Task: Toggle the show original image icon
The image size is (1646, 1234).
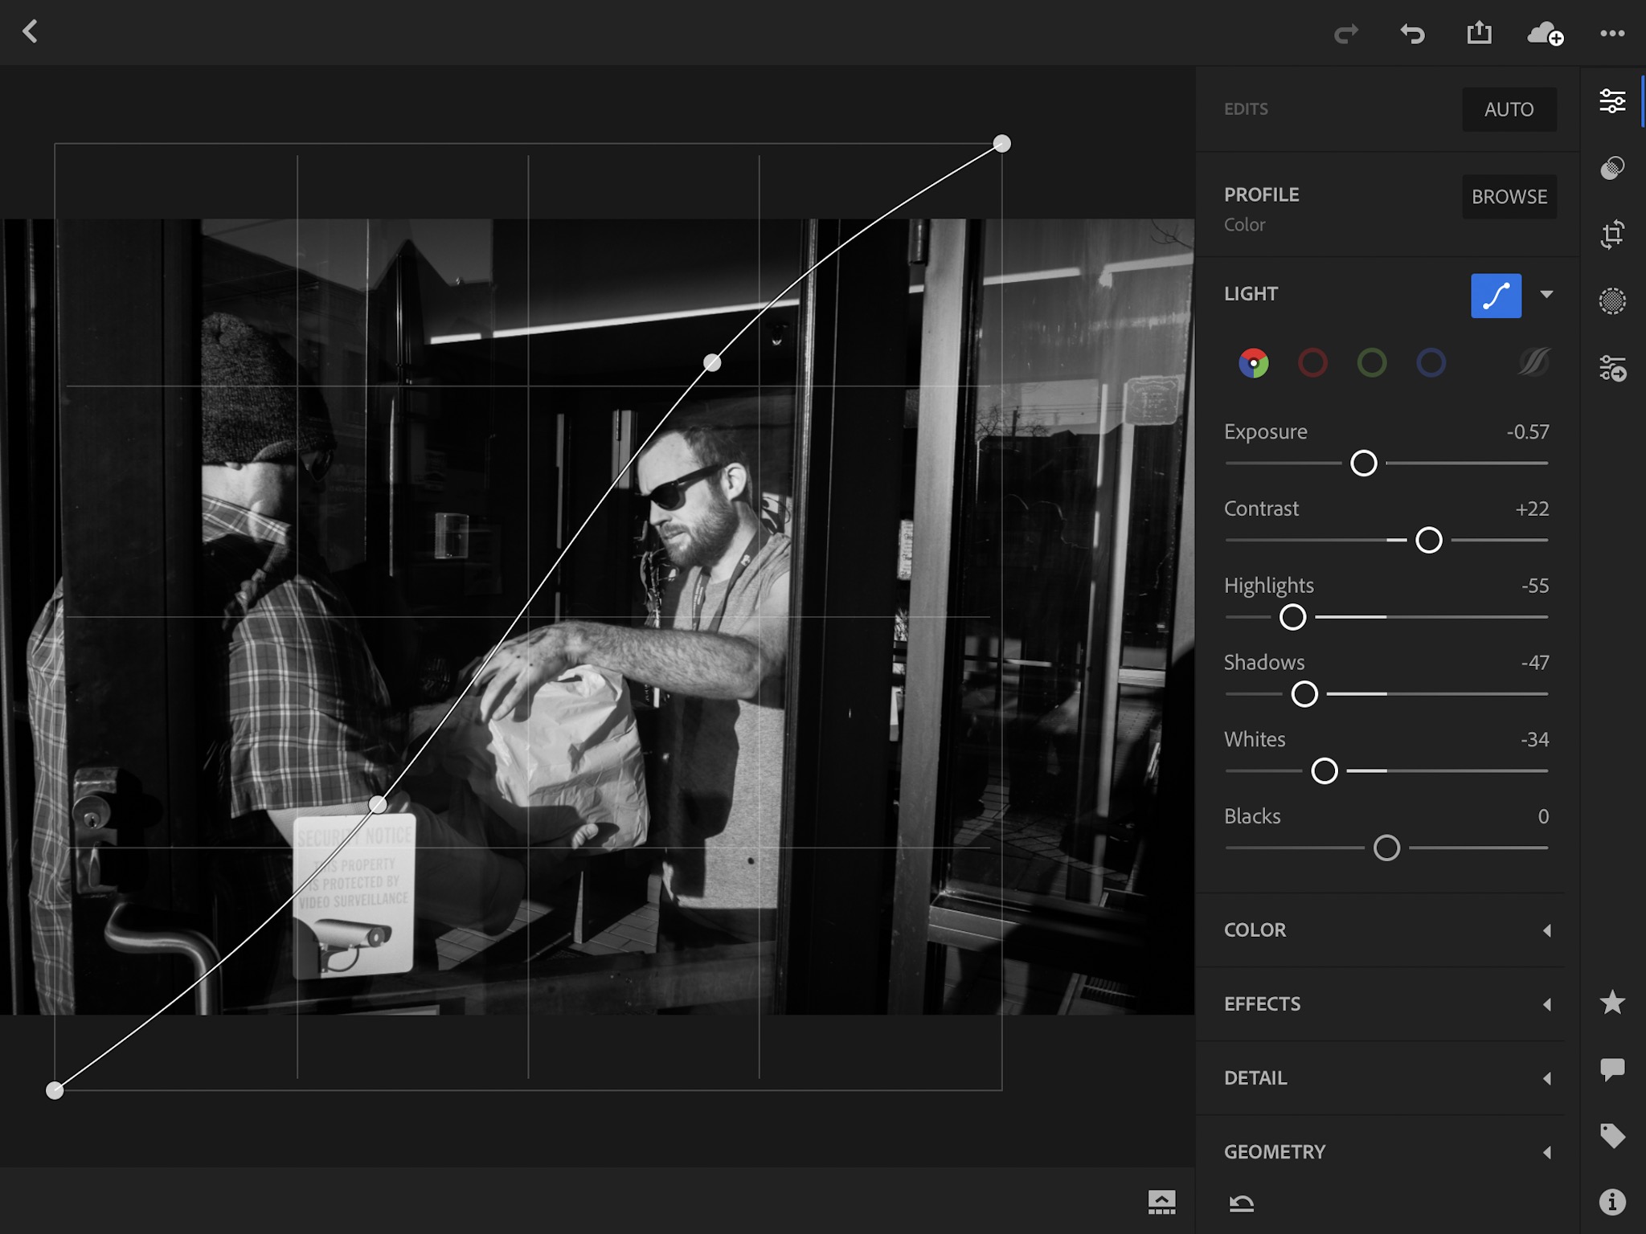Action: (x=1161, y=1202)
